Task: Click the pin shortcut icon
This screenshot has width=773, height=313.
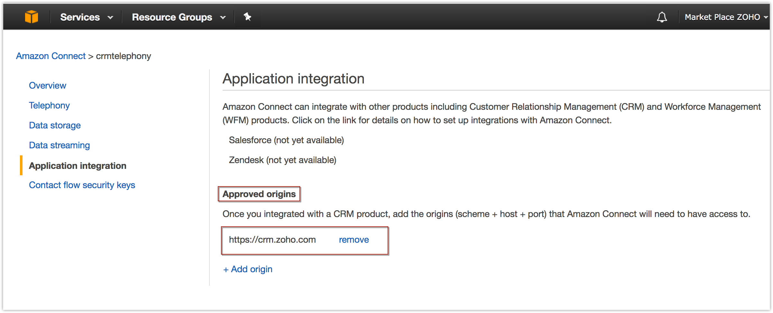Action: pos(247,17)
